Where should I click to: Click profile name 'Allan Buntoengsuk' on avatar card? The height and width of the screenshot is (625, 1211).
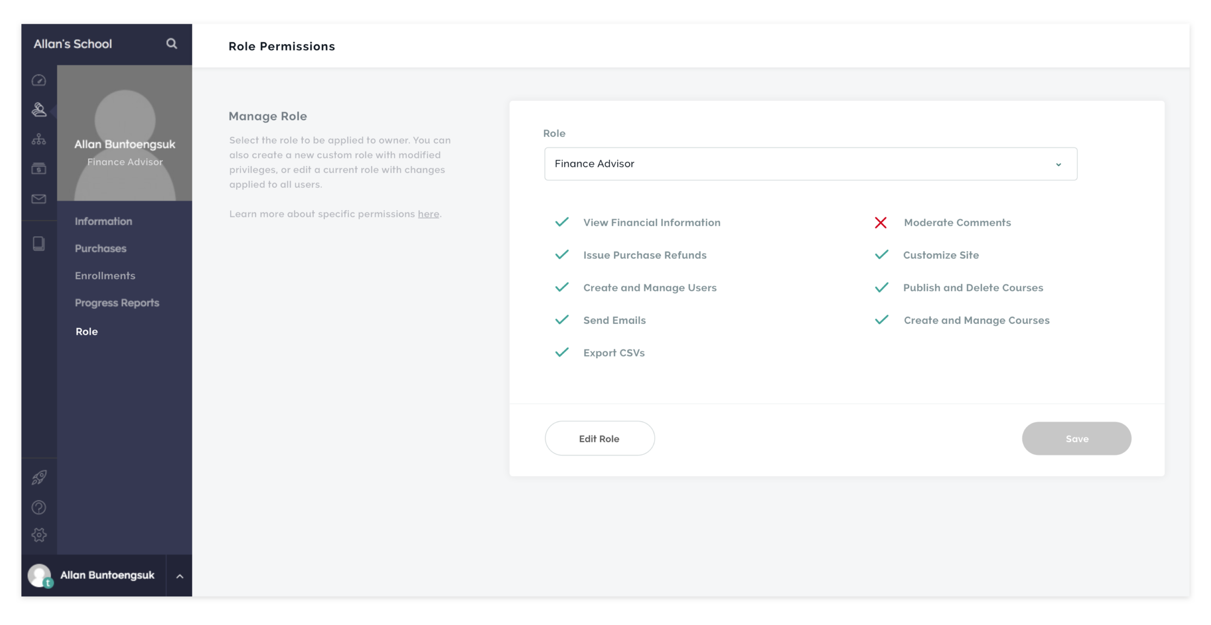point(125,144)
